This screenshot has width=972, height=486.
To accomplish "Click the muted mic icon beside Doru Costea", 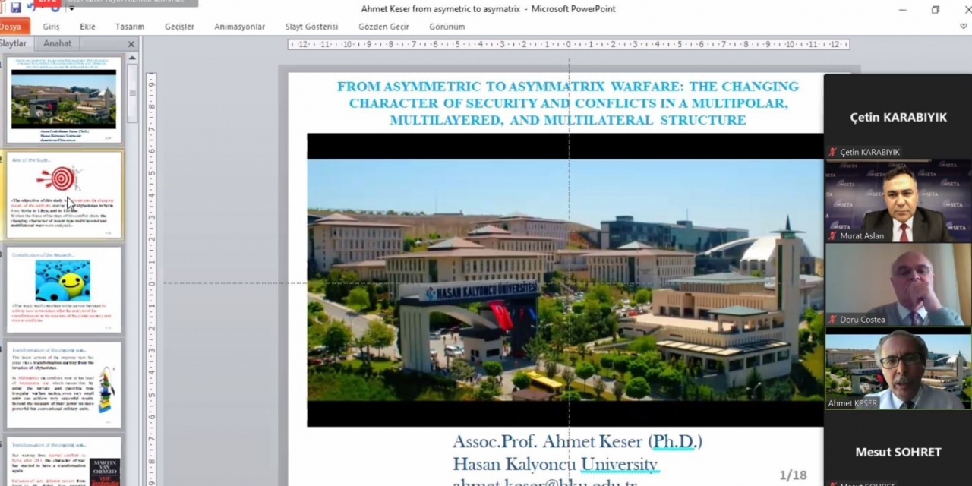I will (x=833, y=320).
